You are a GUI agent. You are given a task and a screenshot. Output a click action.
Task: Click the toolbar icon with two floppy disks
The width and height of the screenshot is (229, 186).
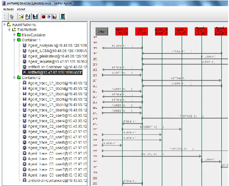[28, 17]
